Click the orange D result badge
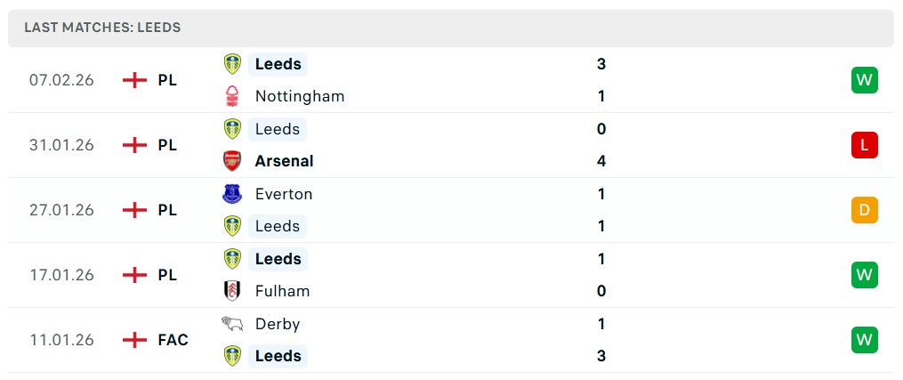903x380 pixels. tap(864, 210)
